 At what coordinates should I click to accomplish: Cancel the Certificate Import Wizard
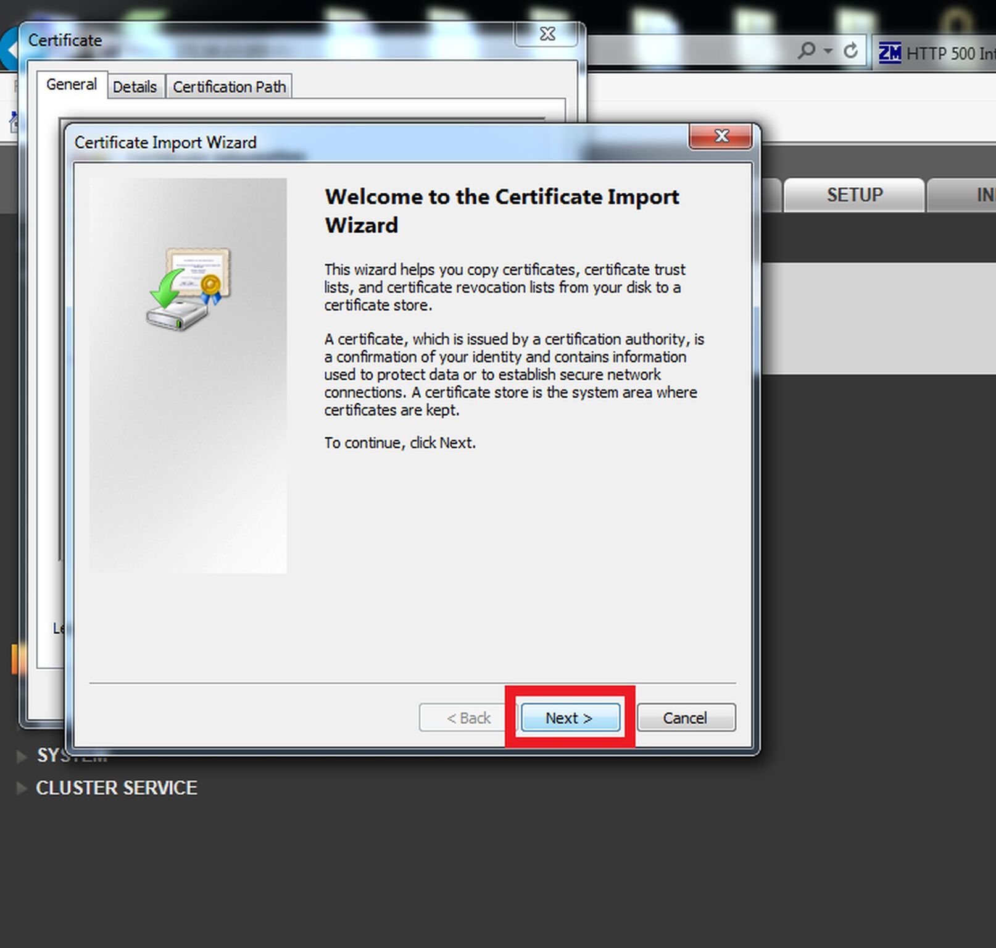pyautogui.click(x=686, y=718)
